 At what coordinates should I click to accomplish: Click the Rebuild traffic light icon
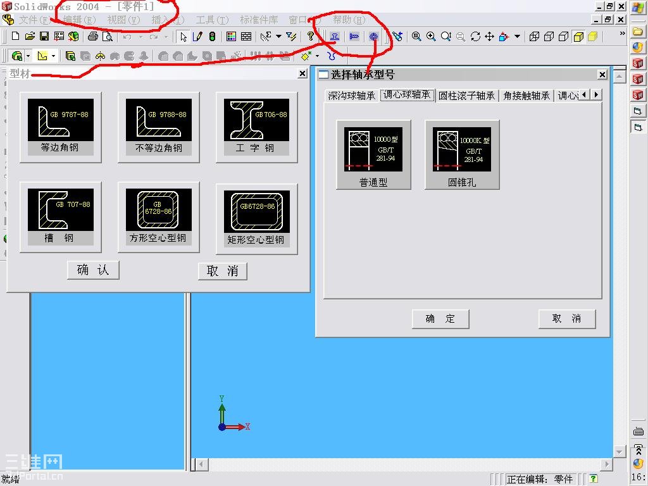(212, 36)
